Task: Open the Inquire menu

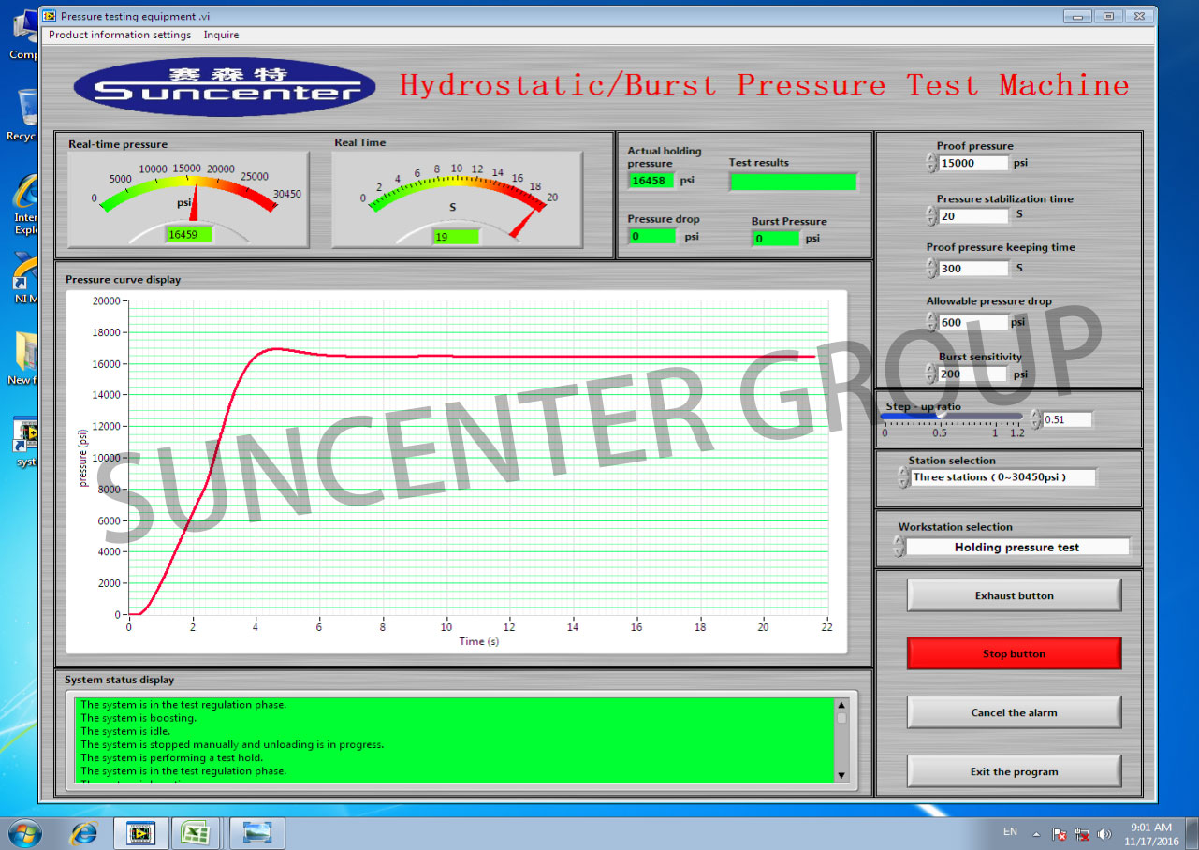Action: click(x=221, y=35)
